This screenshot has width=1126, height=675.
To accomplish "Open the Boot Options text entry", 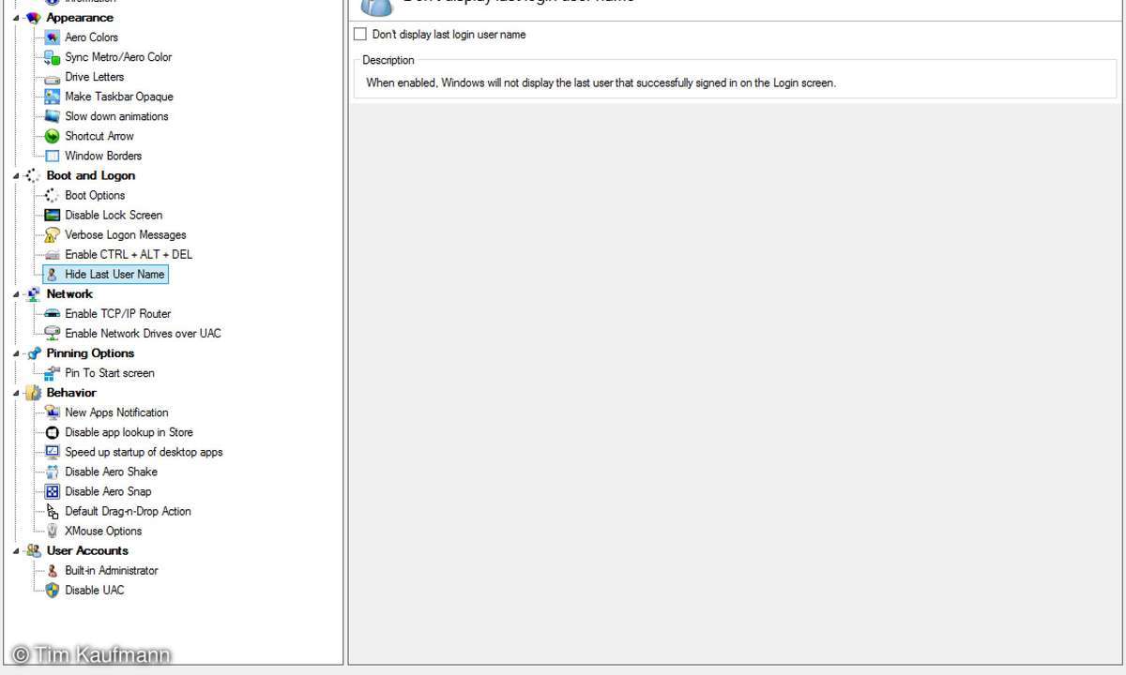I will point(95,195).
